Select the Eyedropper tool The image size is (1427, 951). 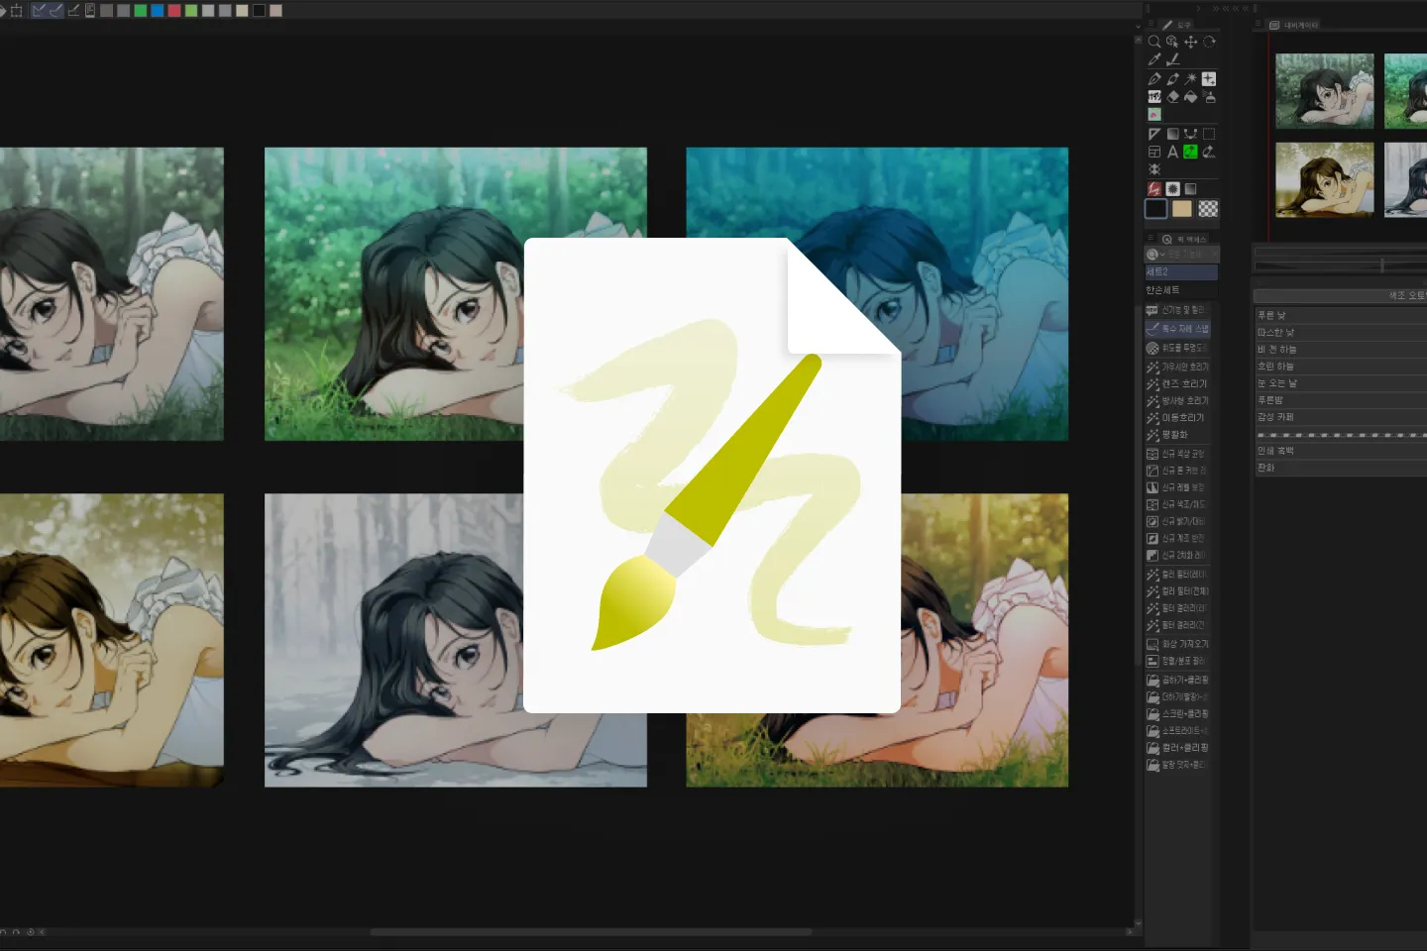(1154, 59)
